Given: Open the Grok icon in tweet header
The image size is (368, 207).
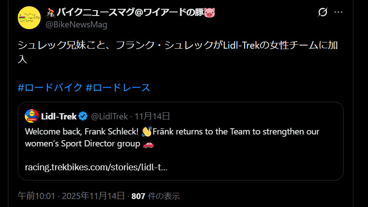Looking at the screenshot, I should (x=323, y=13).
